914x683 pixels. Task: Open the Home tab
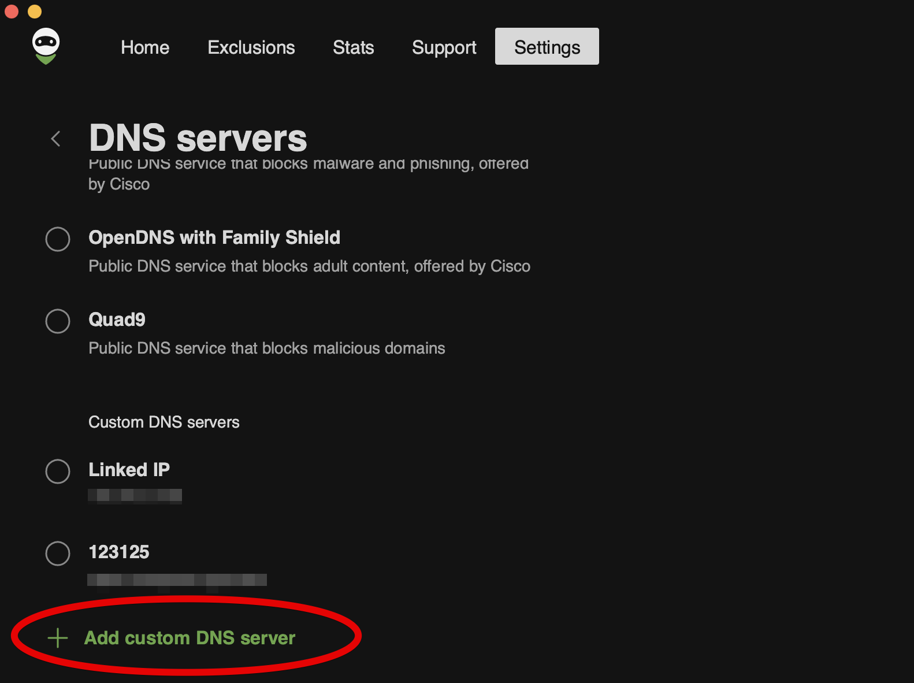(145, 47)
